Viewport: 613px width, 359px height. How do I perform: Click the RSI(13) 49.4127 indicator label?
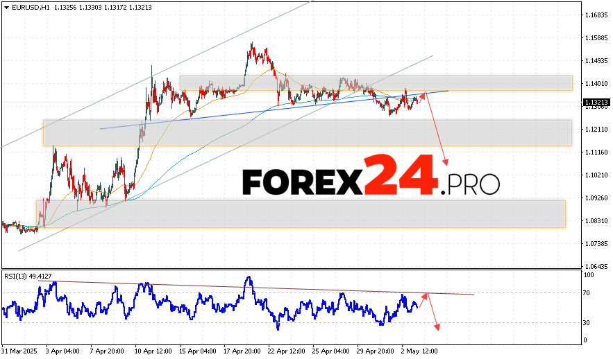[x=28, y=277]
